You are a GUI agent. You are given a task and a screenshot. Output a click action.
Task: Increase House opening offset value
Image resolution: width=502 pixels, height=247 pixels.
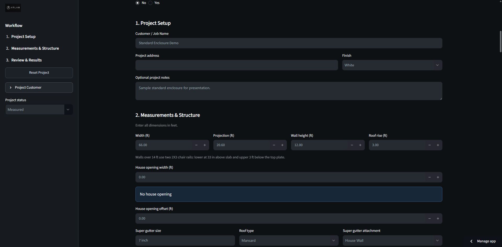pyautogui.click(x=438, y=219)
